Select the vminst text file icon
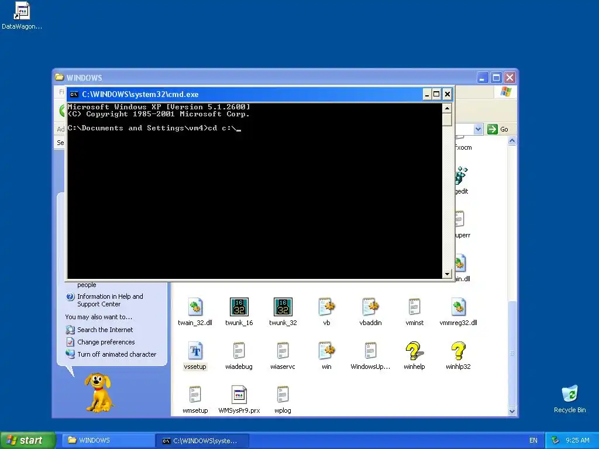 pos(415,307)
